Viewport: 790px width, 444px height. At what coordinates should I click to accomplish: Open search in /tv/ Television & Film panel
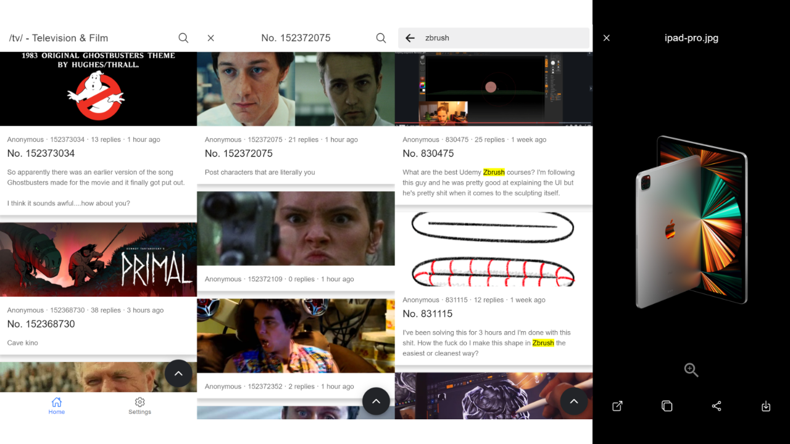(x=183, y=38)
